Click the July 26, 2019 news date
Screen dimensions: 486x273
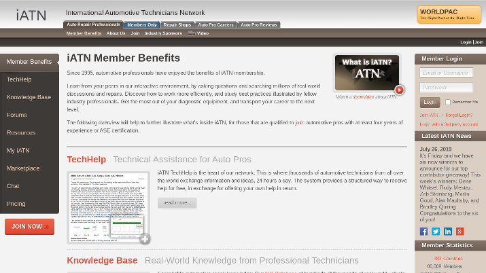click(436, 149)
